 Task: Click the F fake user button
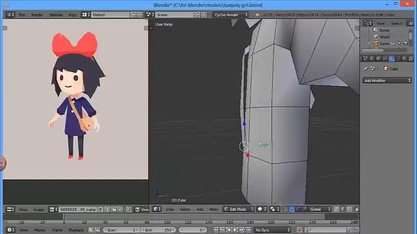click(x=100, y=209)
